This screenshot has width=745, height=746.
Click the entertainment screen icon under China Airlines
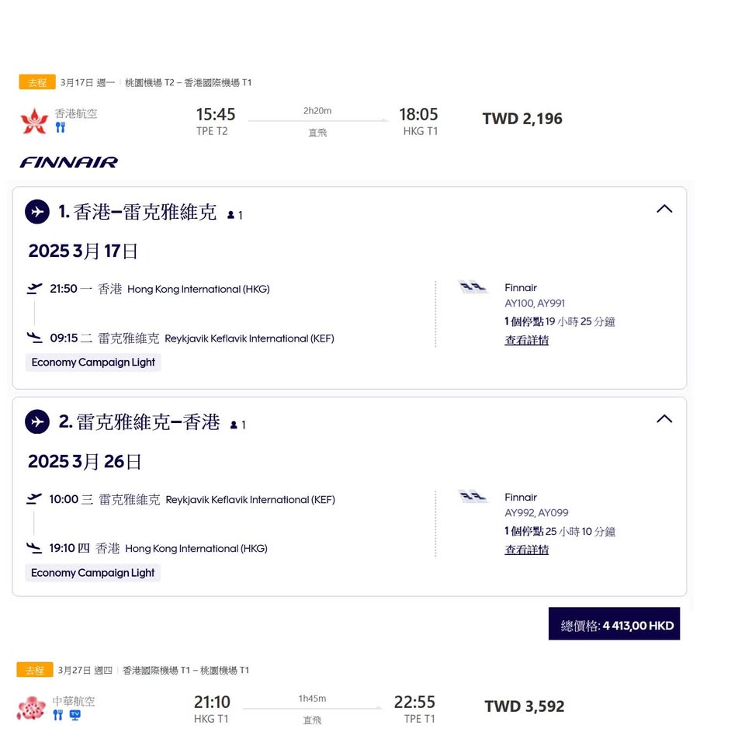tap(75, 715)
